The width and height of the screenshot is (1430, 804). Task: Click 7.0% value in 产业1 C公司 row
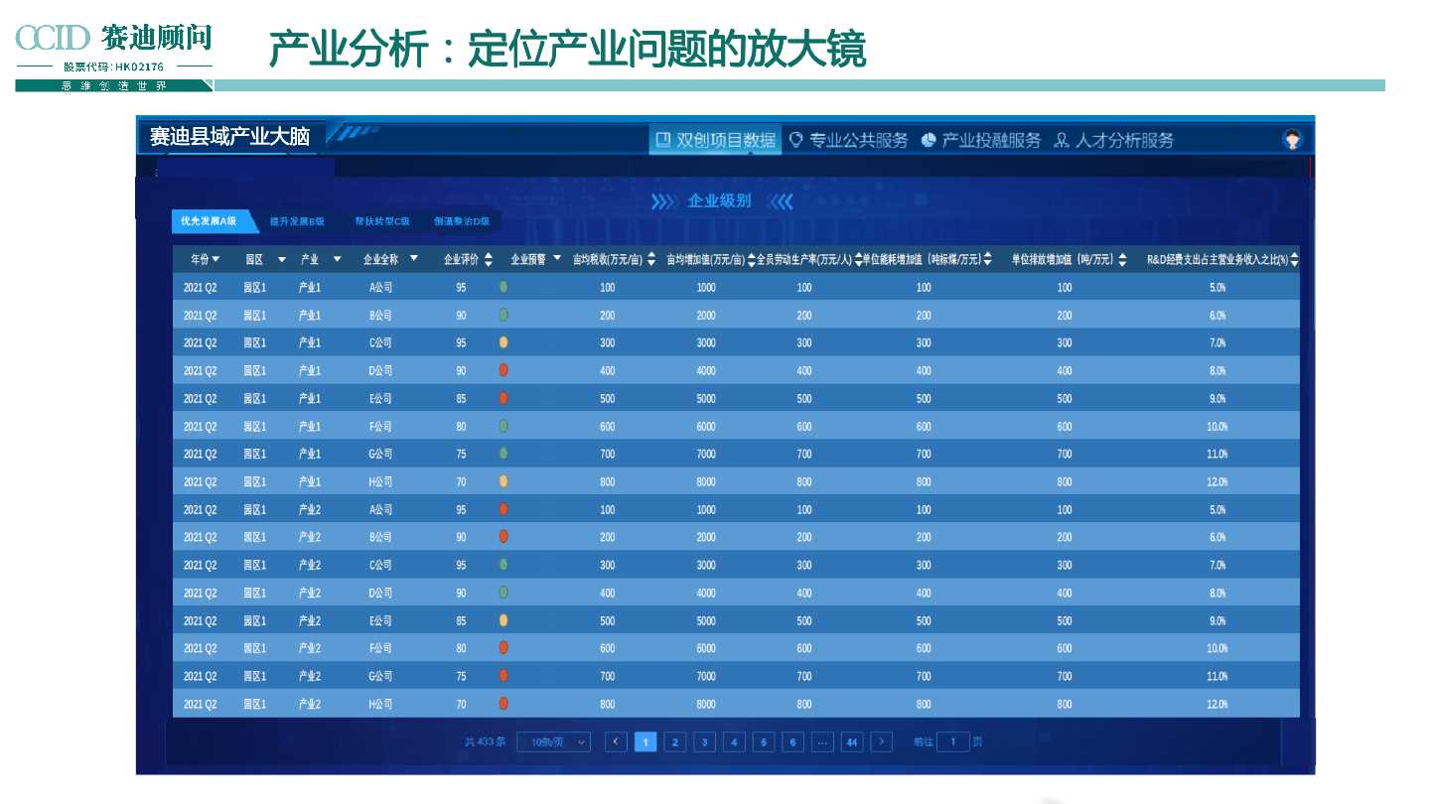point(1217,342)
